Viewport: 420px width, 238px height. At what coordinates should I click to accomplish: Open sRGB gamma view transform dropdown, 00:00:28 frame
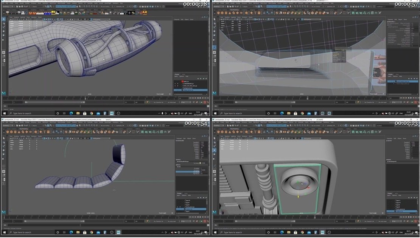tap(101, 20)
